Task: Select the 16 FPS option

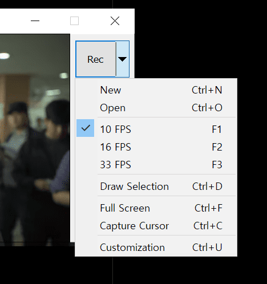Action: click(156, 147)
